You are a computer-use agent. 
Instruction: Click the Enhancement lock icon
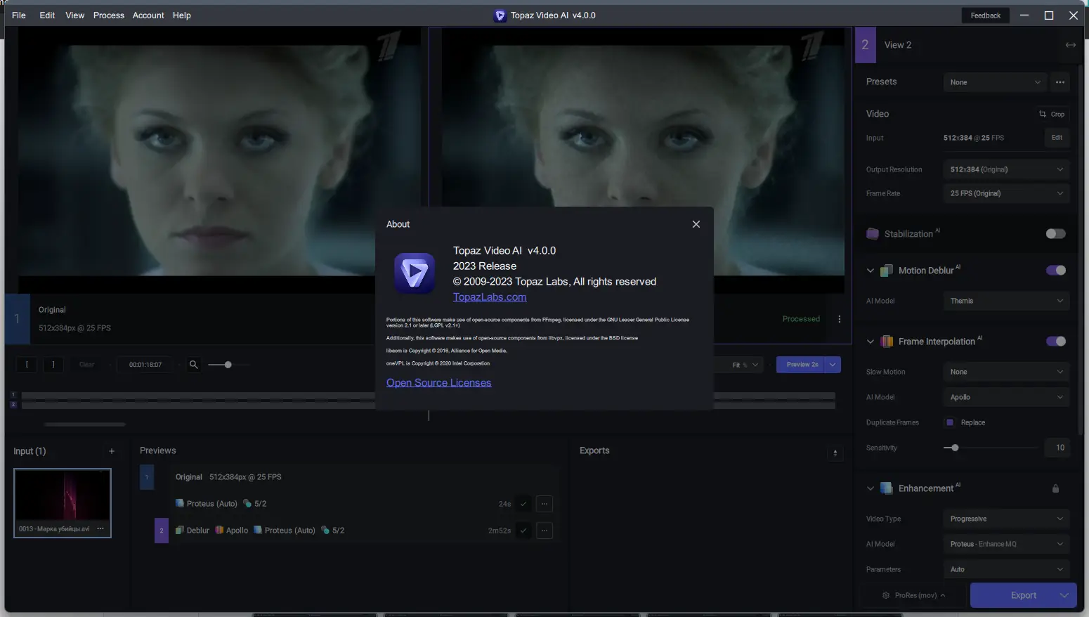[x=1055, y=488]
